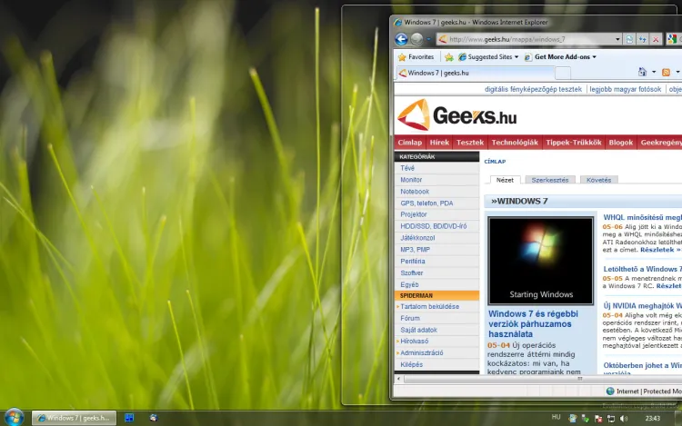Open the Windows Start orb

[x=15, y=417]
